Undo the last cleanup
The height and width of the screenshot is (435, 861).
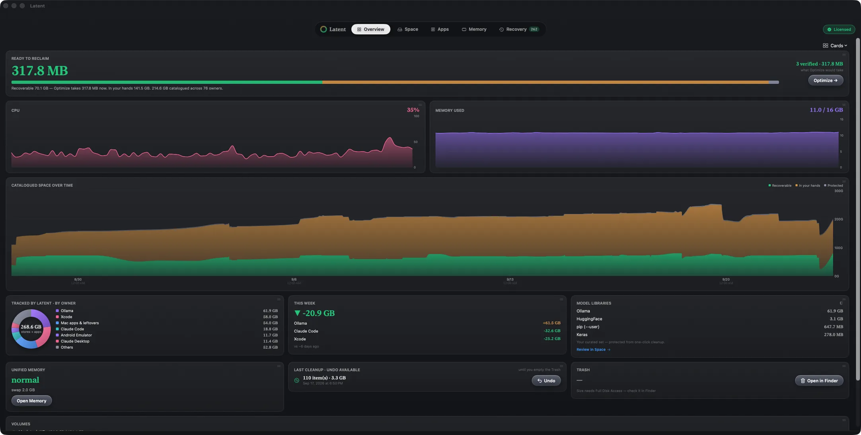tap(546, 381)
